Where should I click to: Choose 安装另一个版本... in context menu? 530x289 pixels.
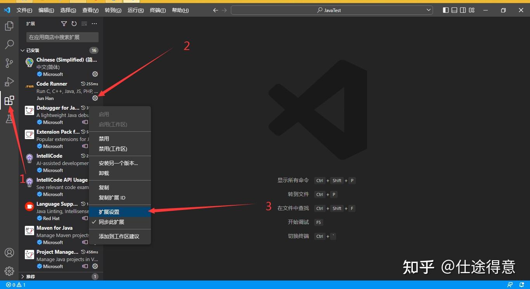pos(120,163)
